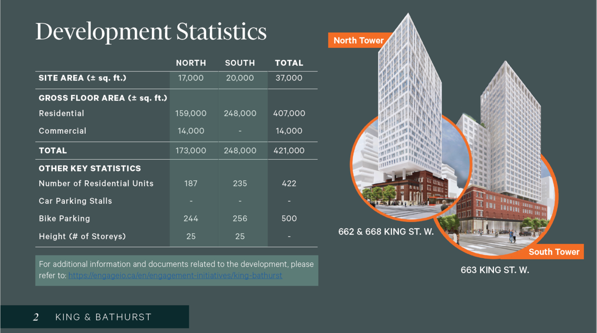Select the SOUTH column header
This screenshot has width=597, height=333.
(x=240, y=63)
